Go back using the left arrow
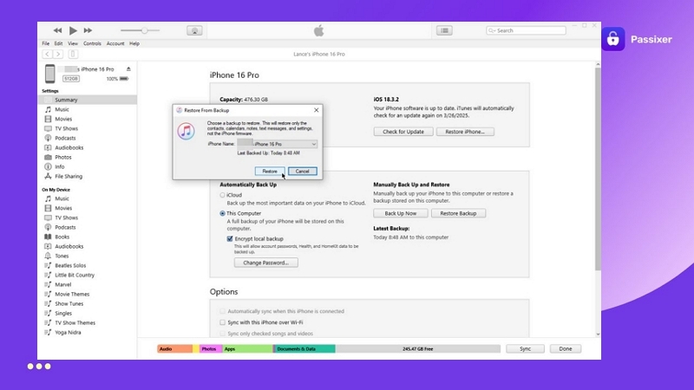 click(47, 54)
